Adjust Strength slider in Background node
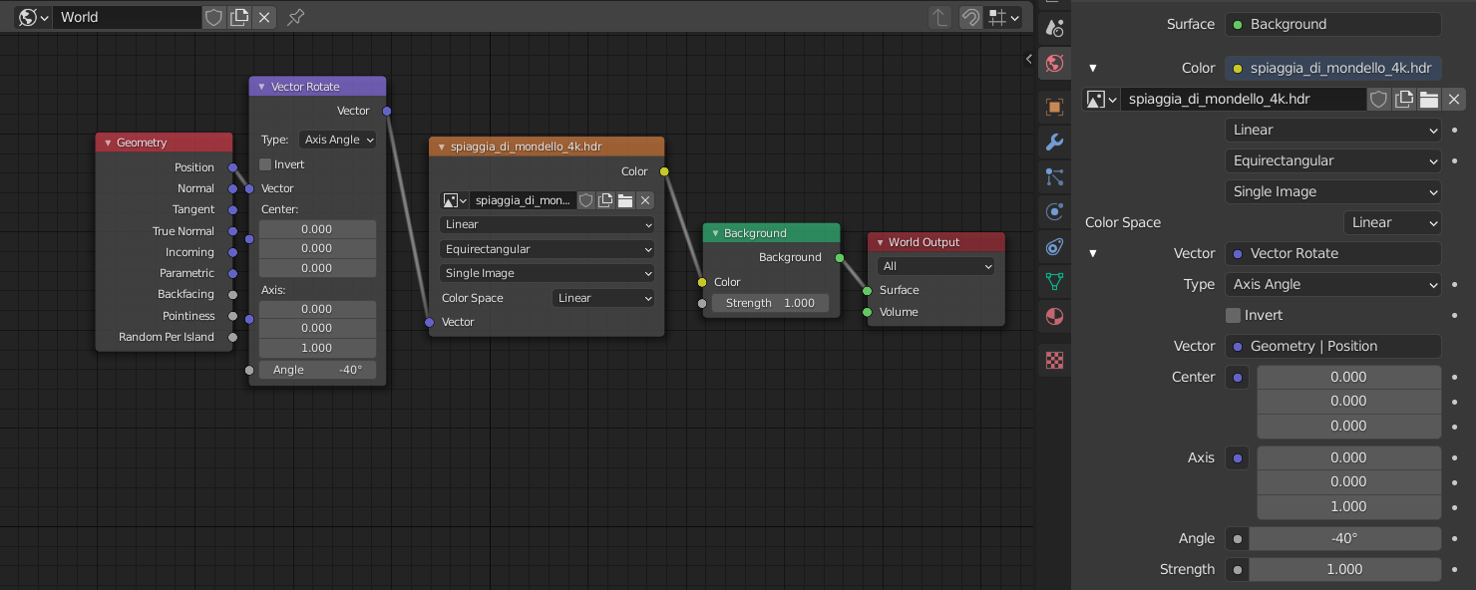 point(770,303)
